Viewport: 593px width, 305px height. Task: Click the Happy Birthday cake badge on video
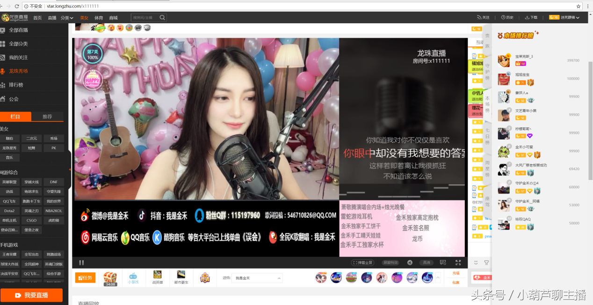92,79
